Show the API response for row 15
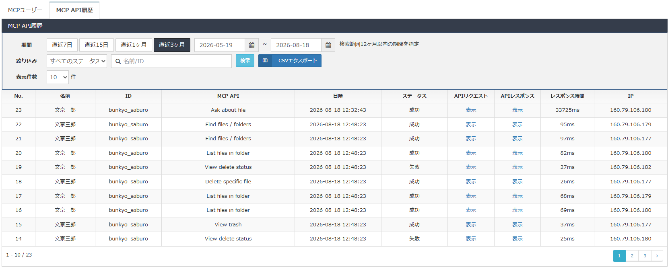 (517, 225)
